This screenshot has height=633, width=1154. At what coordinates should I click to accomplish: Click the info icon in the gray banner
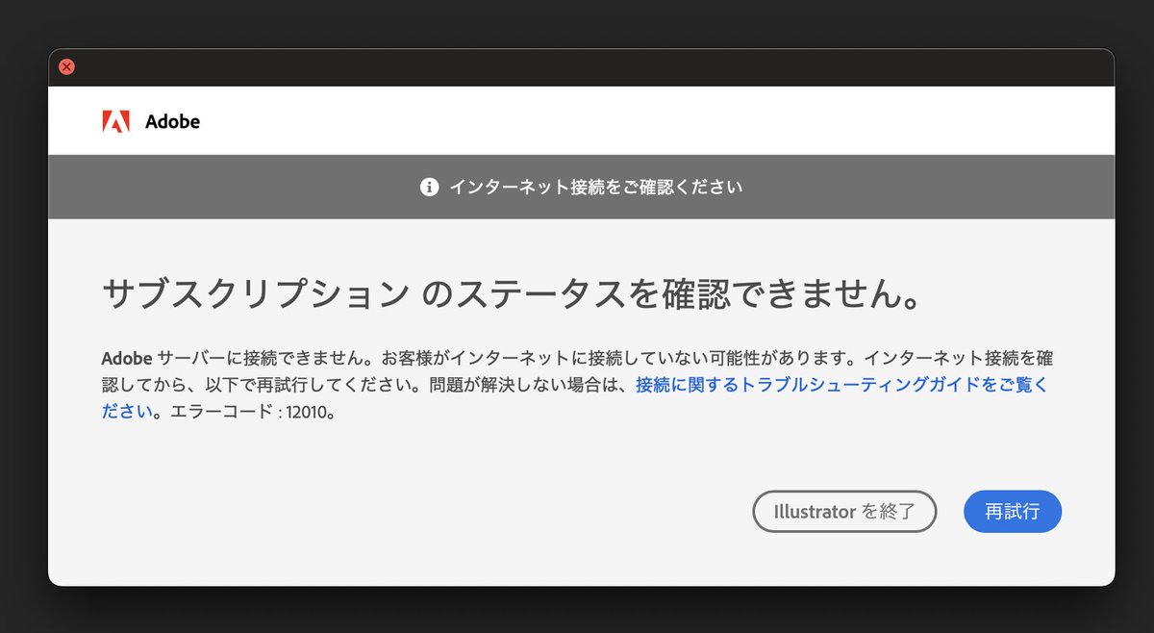[x=430, y=187]
